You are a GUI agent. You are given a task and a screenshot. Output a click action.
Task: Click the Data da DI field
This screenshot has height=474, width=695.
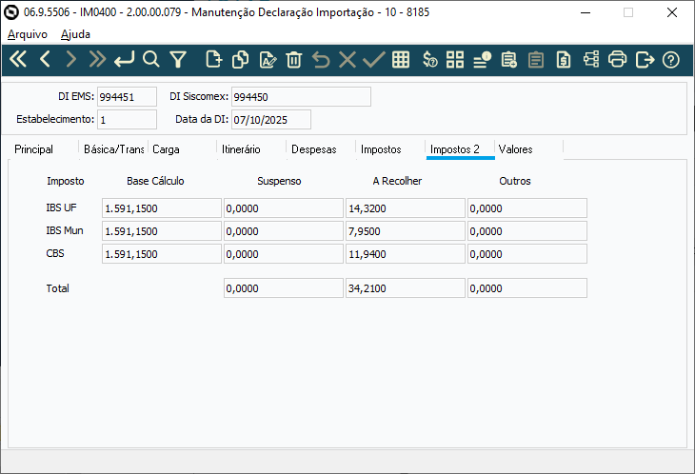point(270,119)
